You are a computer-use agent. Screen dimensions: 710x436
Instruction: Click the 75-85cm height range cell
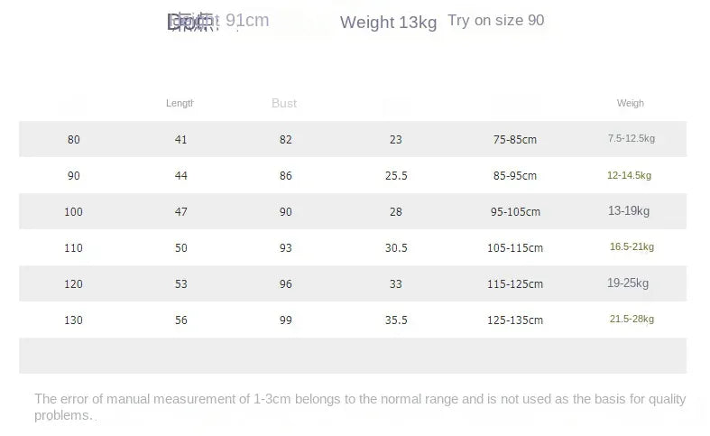(515, 140)
